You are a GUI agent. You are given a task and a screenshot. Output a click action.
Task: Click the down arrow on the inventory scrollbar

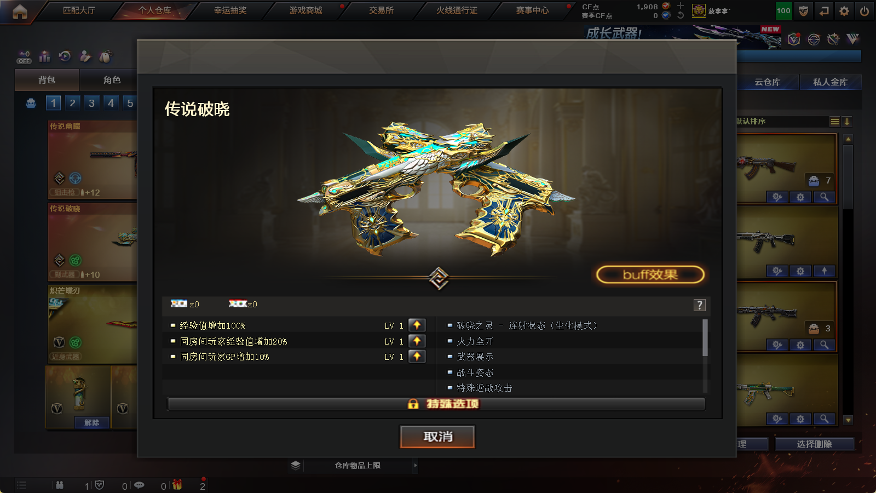pos(848,420)
